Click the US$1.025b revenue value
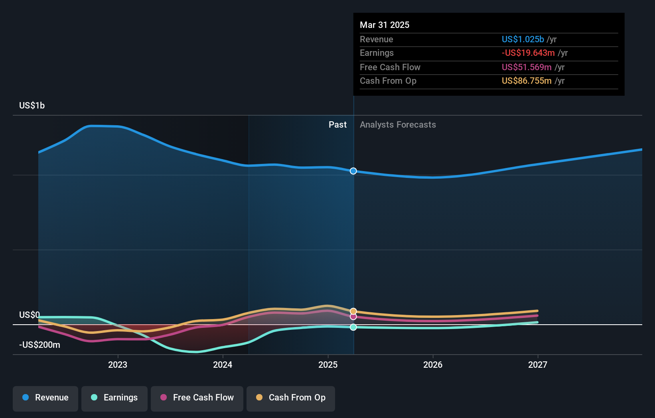Image resolution: width=655 pixels, height=418 pixels. click(x=523, y=39)
